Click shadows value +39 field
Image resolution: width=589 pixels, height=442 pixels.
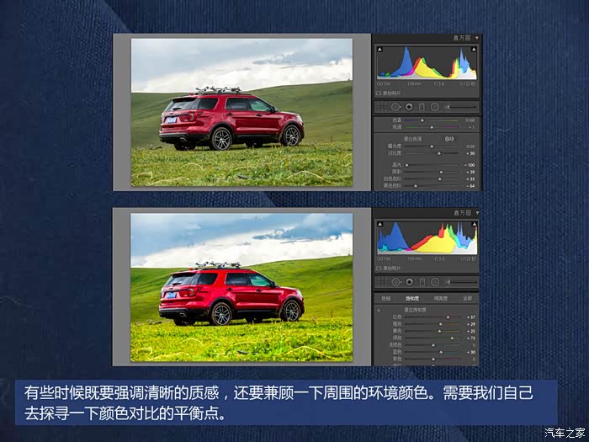[470, 172]
